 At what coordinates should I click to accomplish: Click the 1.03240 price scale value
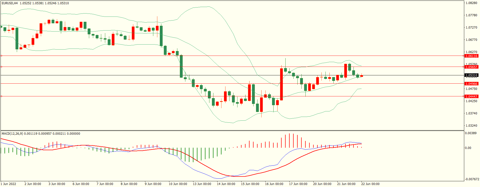click(x=471, y=126)
